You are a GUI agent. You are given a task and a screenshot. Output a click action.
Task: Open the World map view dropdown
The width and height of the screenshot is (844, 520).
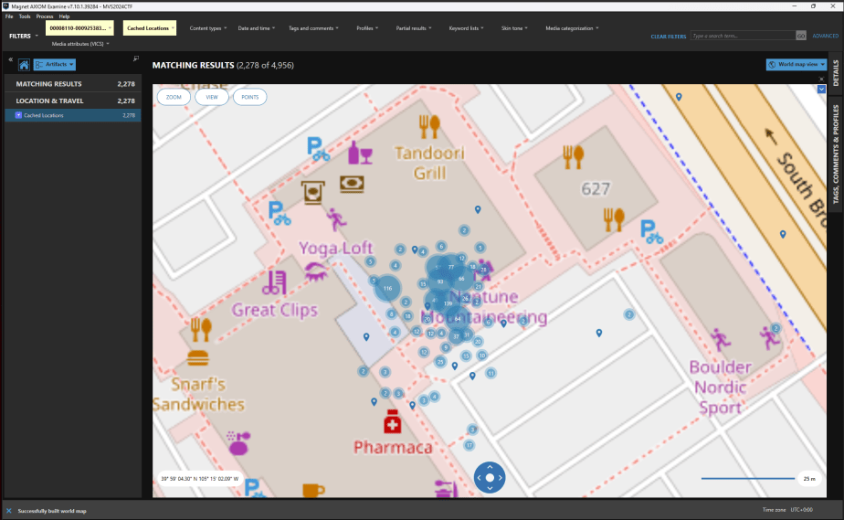tap(797, 65)
